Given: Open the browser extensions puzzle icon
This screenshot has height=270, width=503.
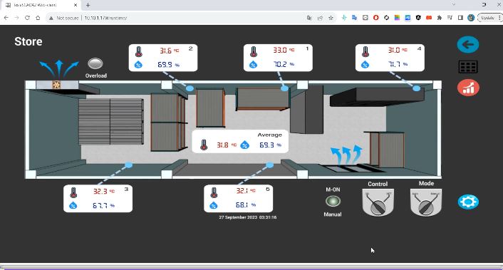Looking at the screenshot, I should tap(439, 18).
